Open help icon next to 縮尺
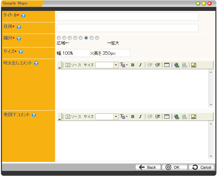 tap(19, 38)
